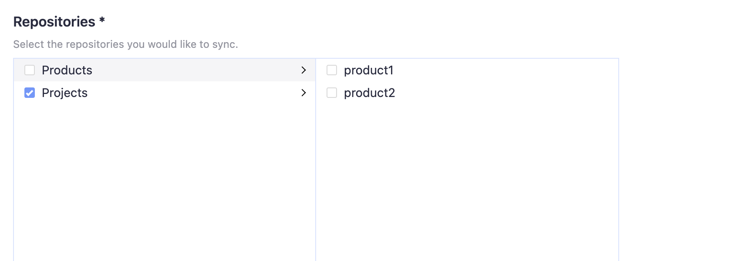Viewport: 755px width, 261px height.
Task: Click the word "Select" in helper text
Action: tap(28, 44)
